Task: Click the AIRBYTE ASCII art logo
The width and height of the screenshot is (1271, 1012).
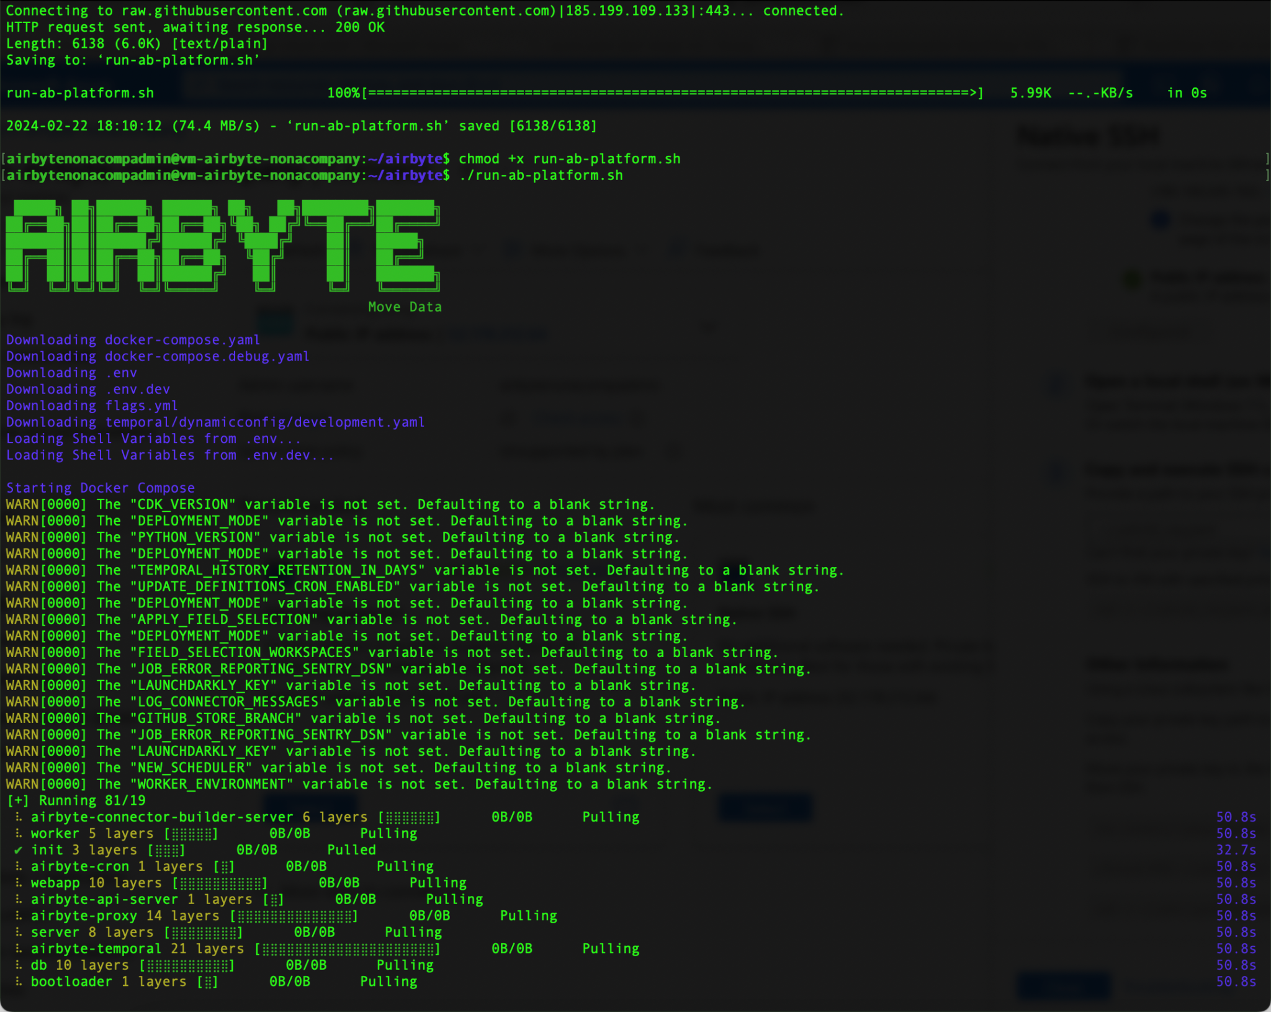Action: click(222, 245)
